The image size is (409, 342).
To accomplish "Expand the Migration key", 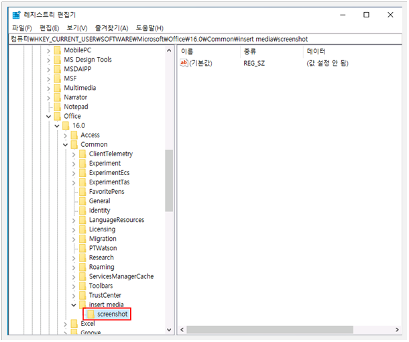I will coord(74,239).
